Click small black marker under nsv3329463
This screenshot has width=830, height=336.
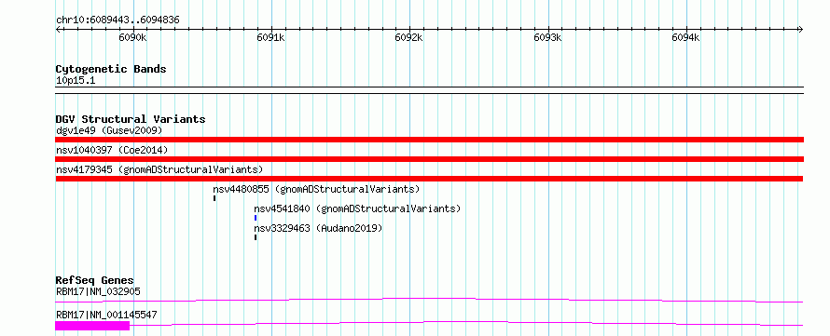(256, 237)
